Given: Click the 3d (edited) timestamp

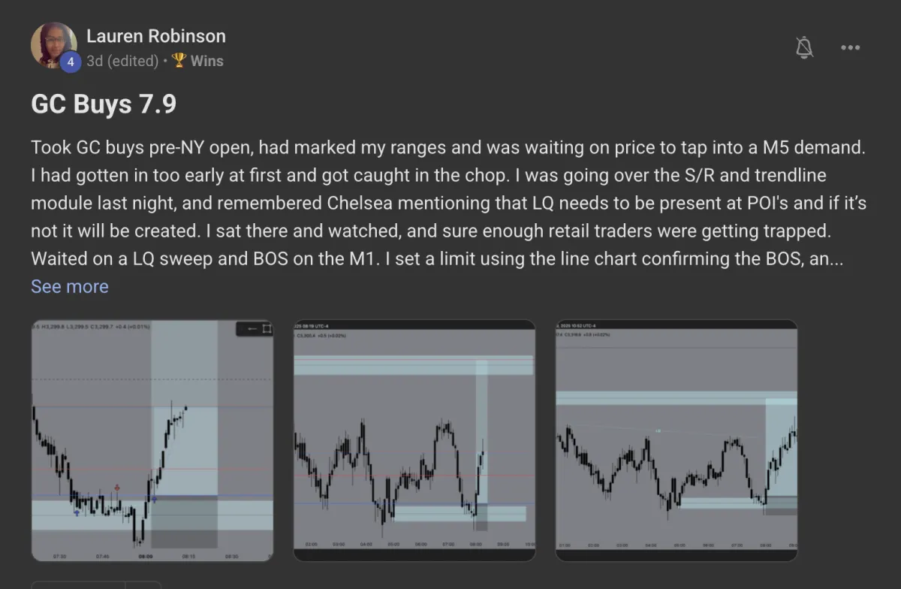Looking at the screenshot, I should (122, 61).
